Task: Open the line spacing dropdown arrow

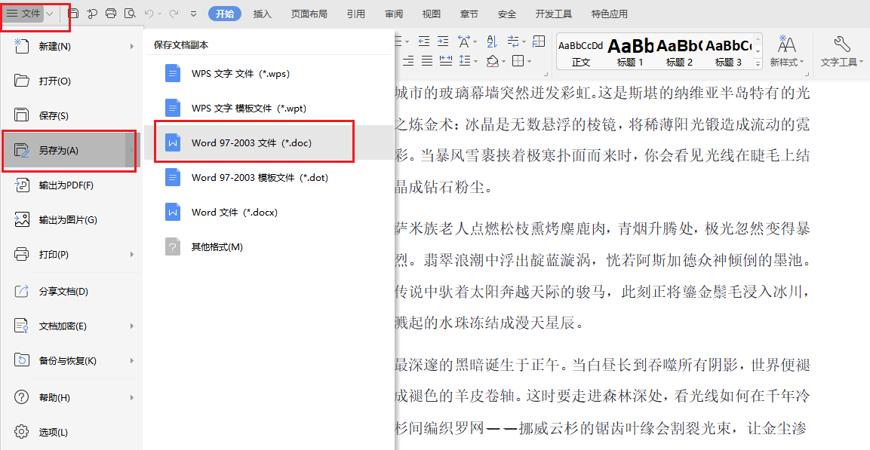Action: pyautogui.click(x=476, y=60)
